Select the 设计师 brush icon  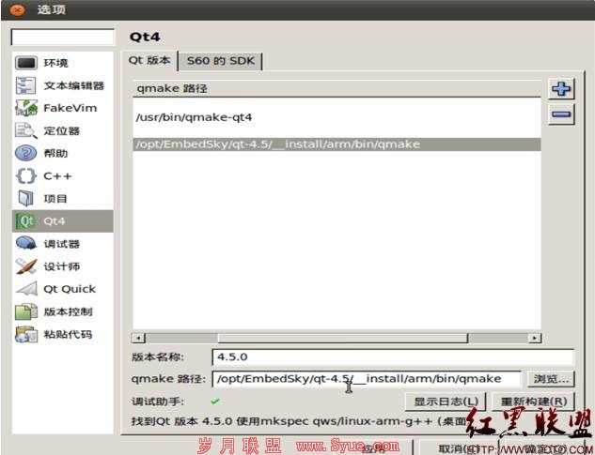tap(25, 266)
